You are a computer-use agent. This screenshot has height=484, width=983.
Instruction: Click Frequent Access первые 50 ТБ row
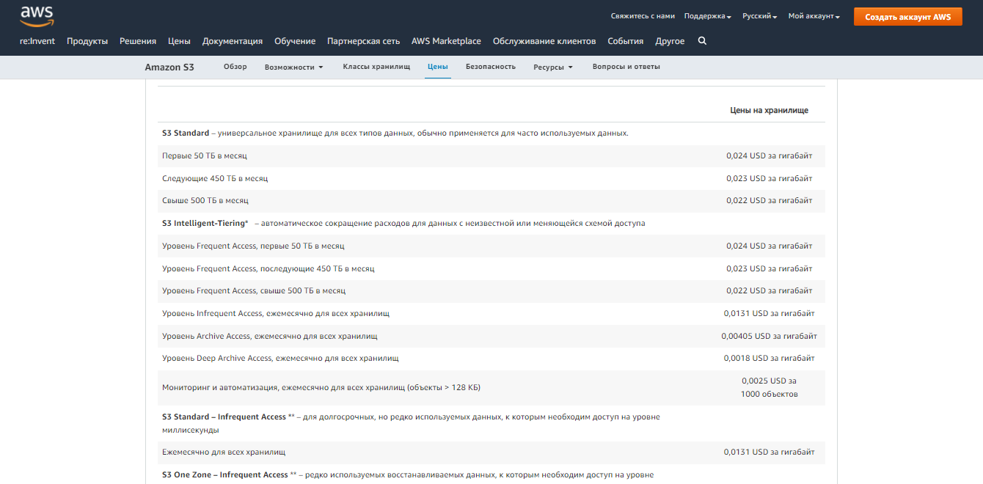tap(491, 246)
